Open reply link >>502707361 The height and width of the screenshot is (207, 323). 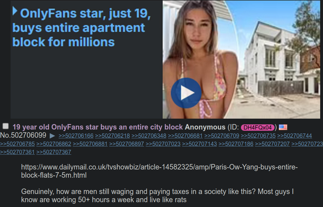pos(17,152)
